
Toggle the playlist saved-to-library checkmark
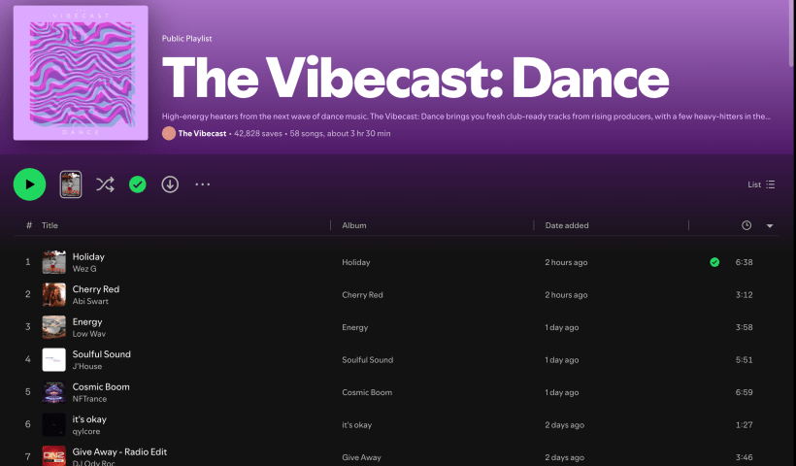[138, 184]
